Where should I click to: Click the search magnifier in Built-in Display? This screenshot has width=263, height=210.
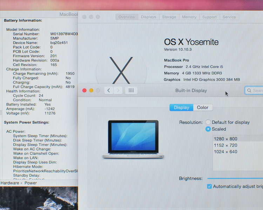[x=249, y=91]
